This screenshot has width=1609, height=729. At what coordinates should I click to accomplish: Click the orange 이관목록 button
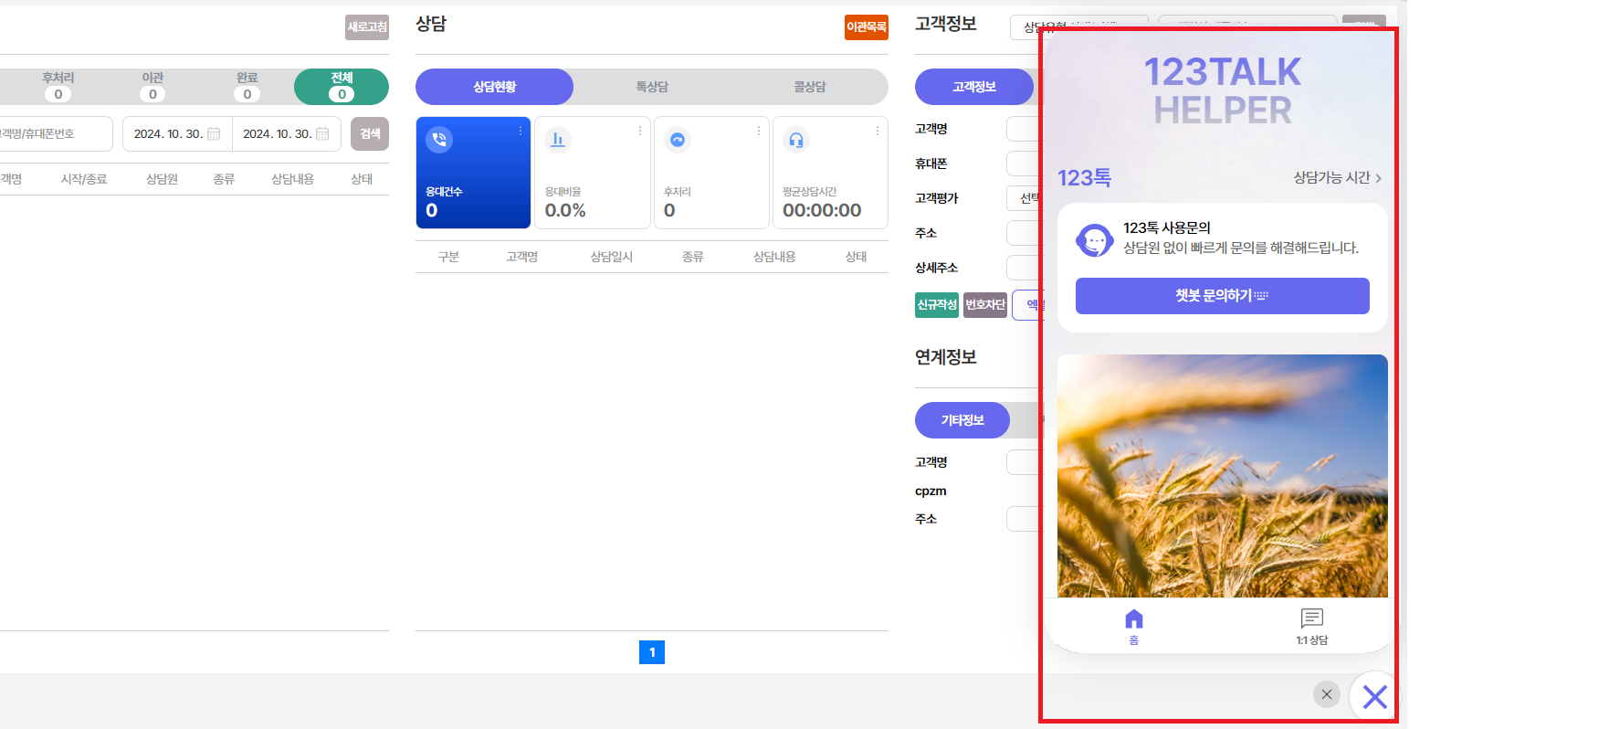pos(866,27)
